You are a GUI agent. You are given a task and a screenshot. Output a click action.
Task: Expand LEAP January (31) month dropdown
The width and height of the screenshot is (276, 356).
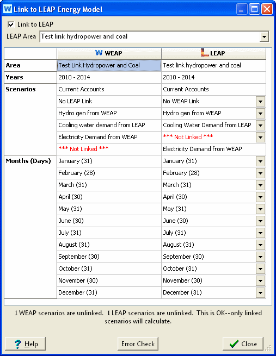click(261, 161)
